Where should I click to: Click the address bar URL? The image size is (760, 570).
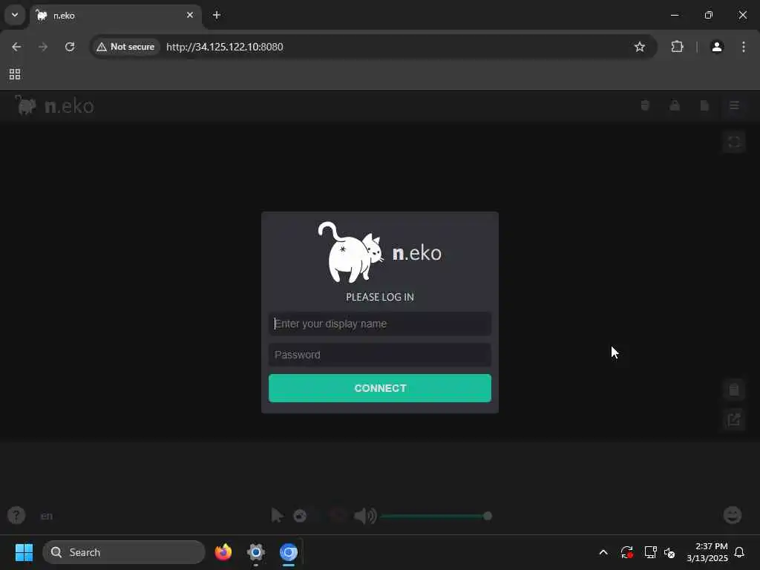pos(224,47)
